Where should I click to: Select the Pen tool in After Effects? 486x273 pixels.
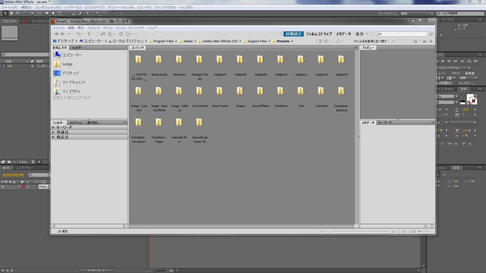point(53,13)
